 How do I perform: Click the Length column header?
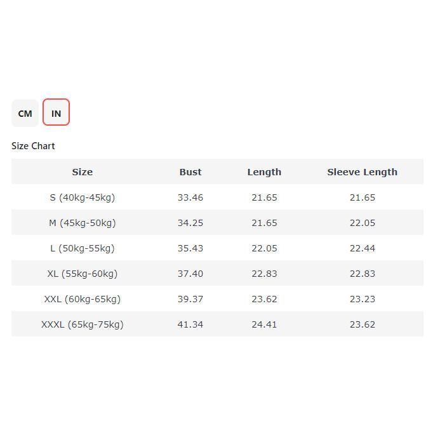[264, 172]
